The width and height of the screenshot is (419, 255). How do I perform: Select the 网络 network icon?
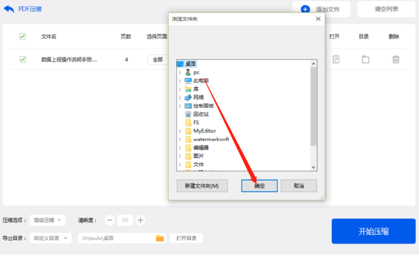click(x=188, y=97)
